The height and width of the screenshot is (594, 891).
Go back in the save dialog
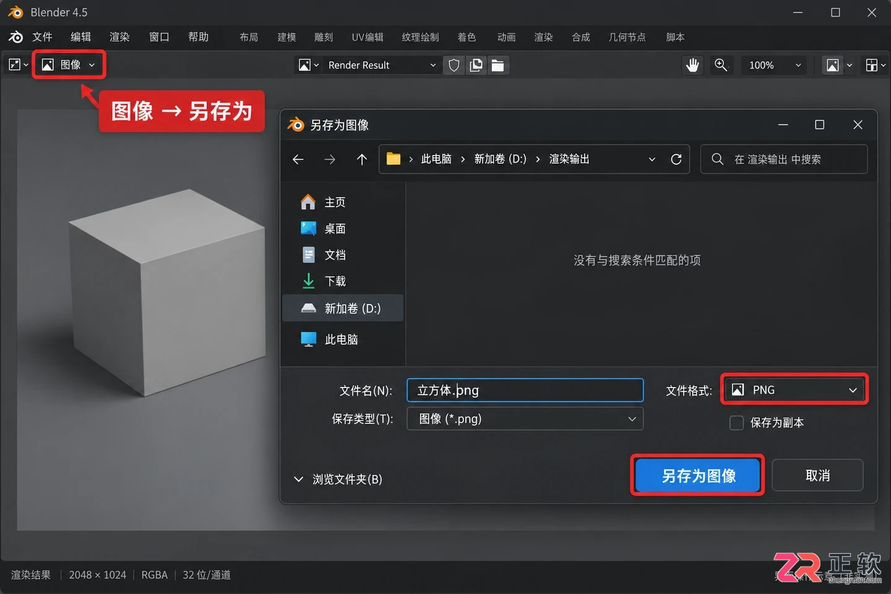pyautogui.click(x=298, y=160)
